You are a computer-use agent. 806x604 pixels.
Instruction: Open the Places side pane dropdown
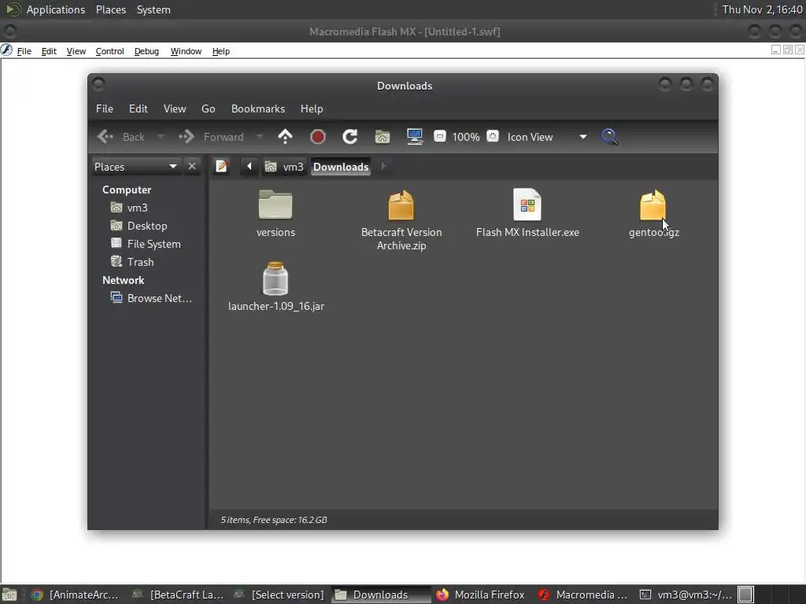(136, 167)
